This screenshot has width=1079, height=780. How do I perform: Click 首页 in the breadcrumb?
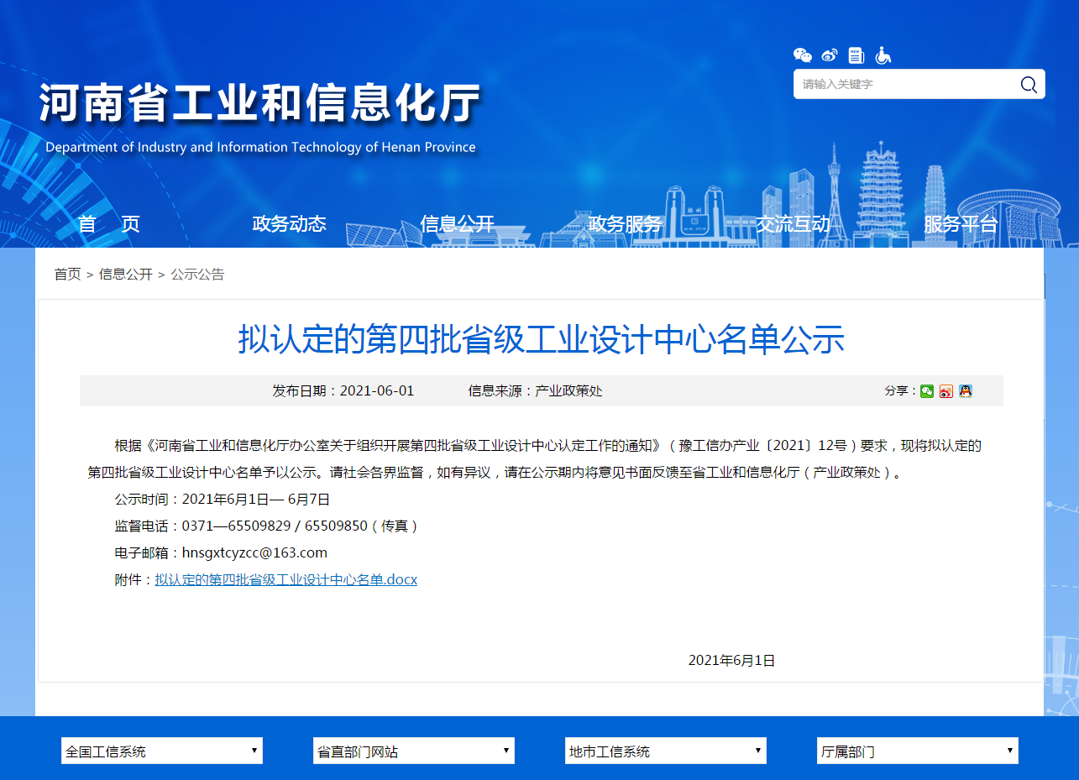tap(68, 275)
